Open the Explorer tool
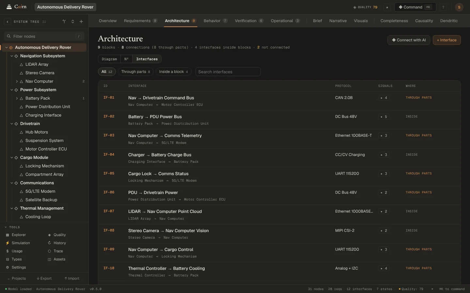 pos(16,235)
